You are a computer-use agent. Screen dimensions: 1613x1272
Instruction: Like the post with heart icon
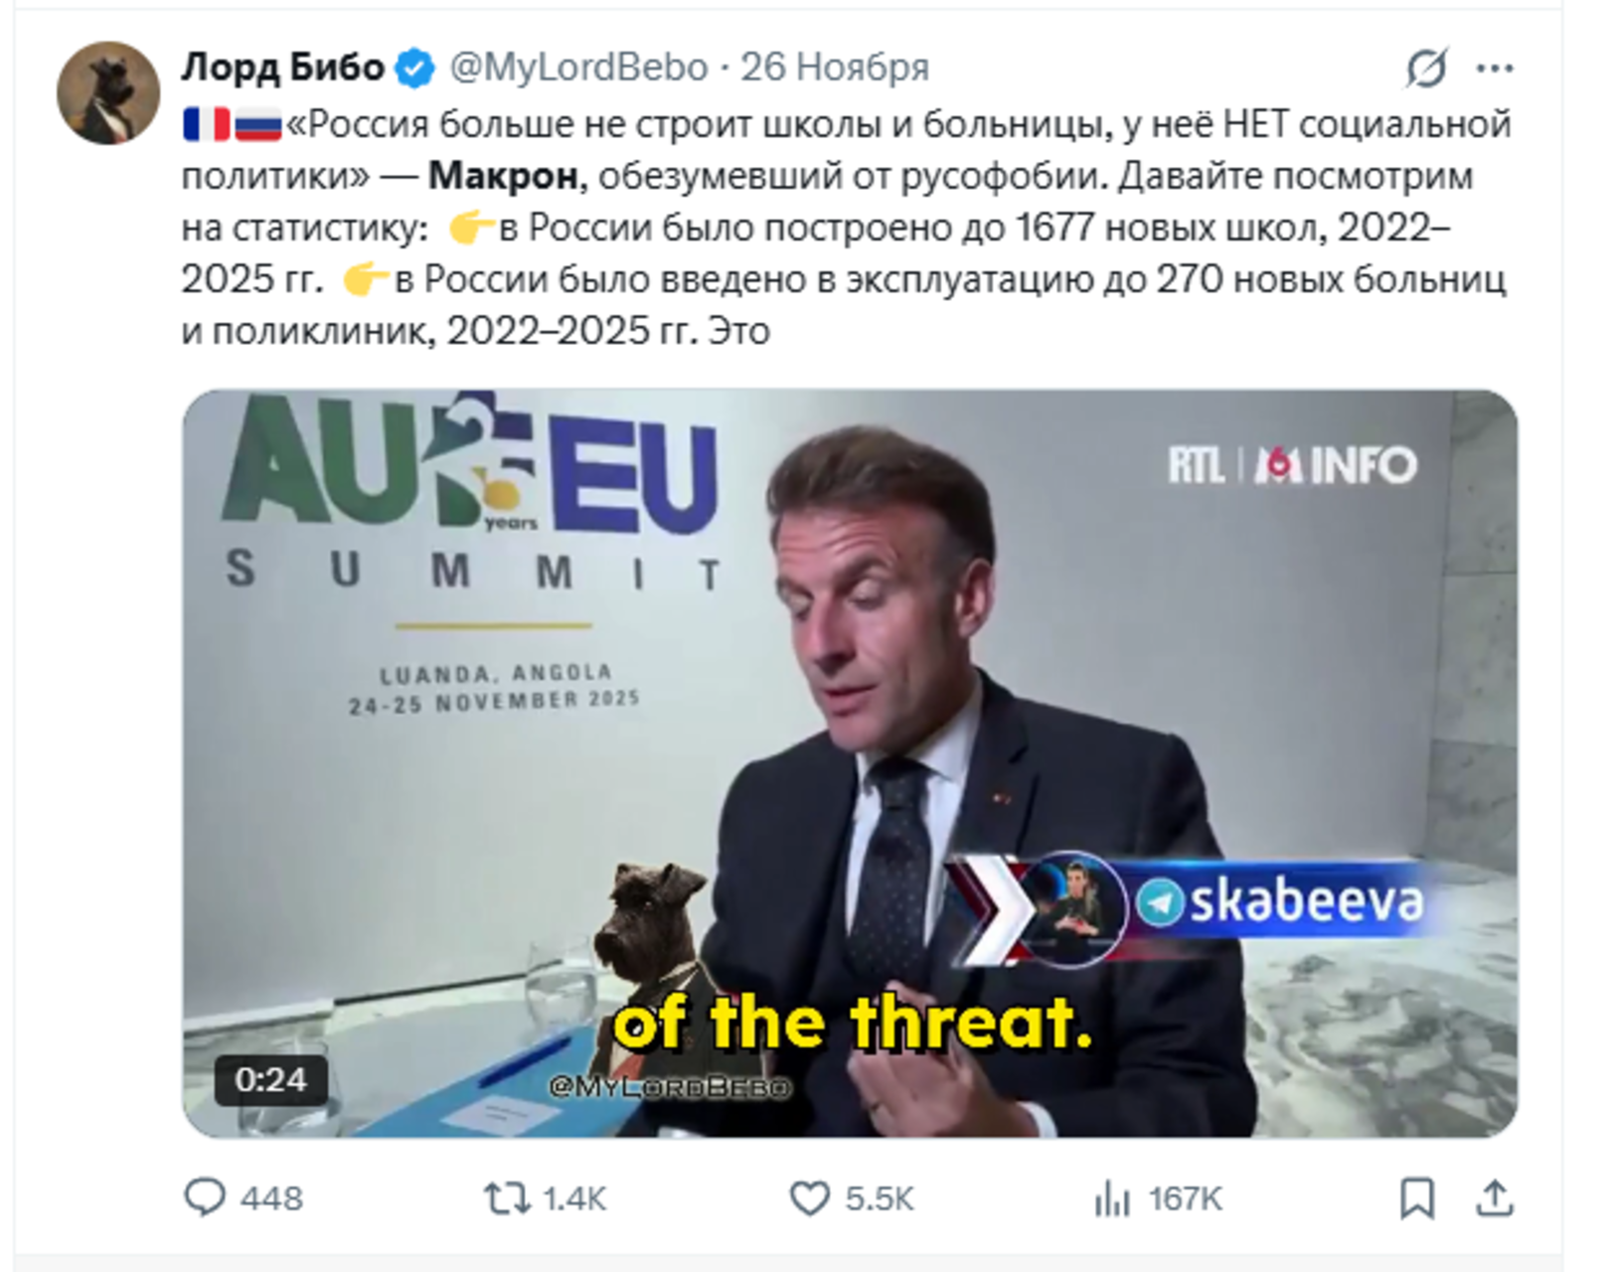tap(809, 1198)
